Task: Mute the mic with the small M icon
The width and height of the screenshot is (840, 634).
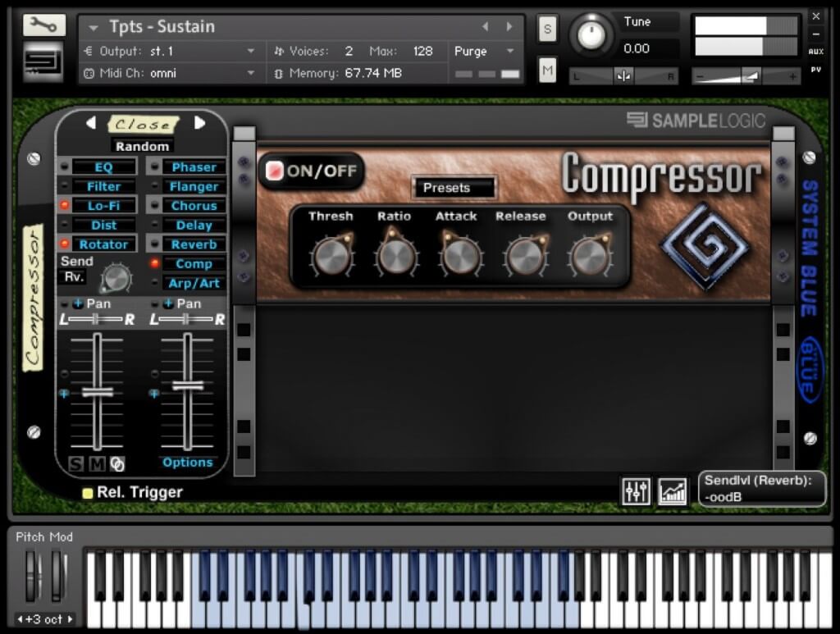Action: point(97,463)
